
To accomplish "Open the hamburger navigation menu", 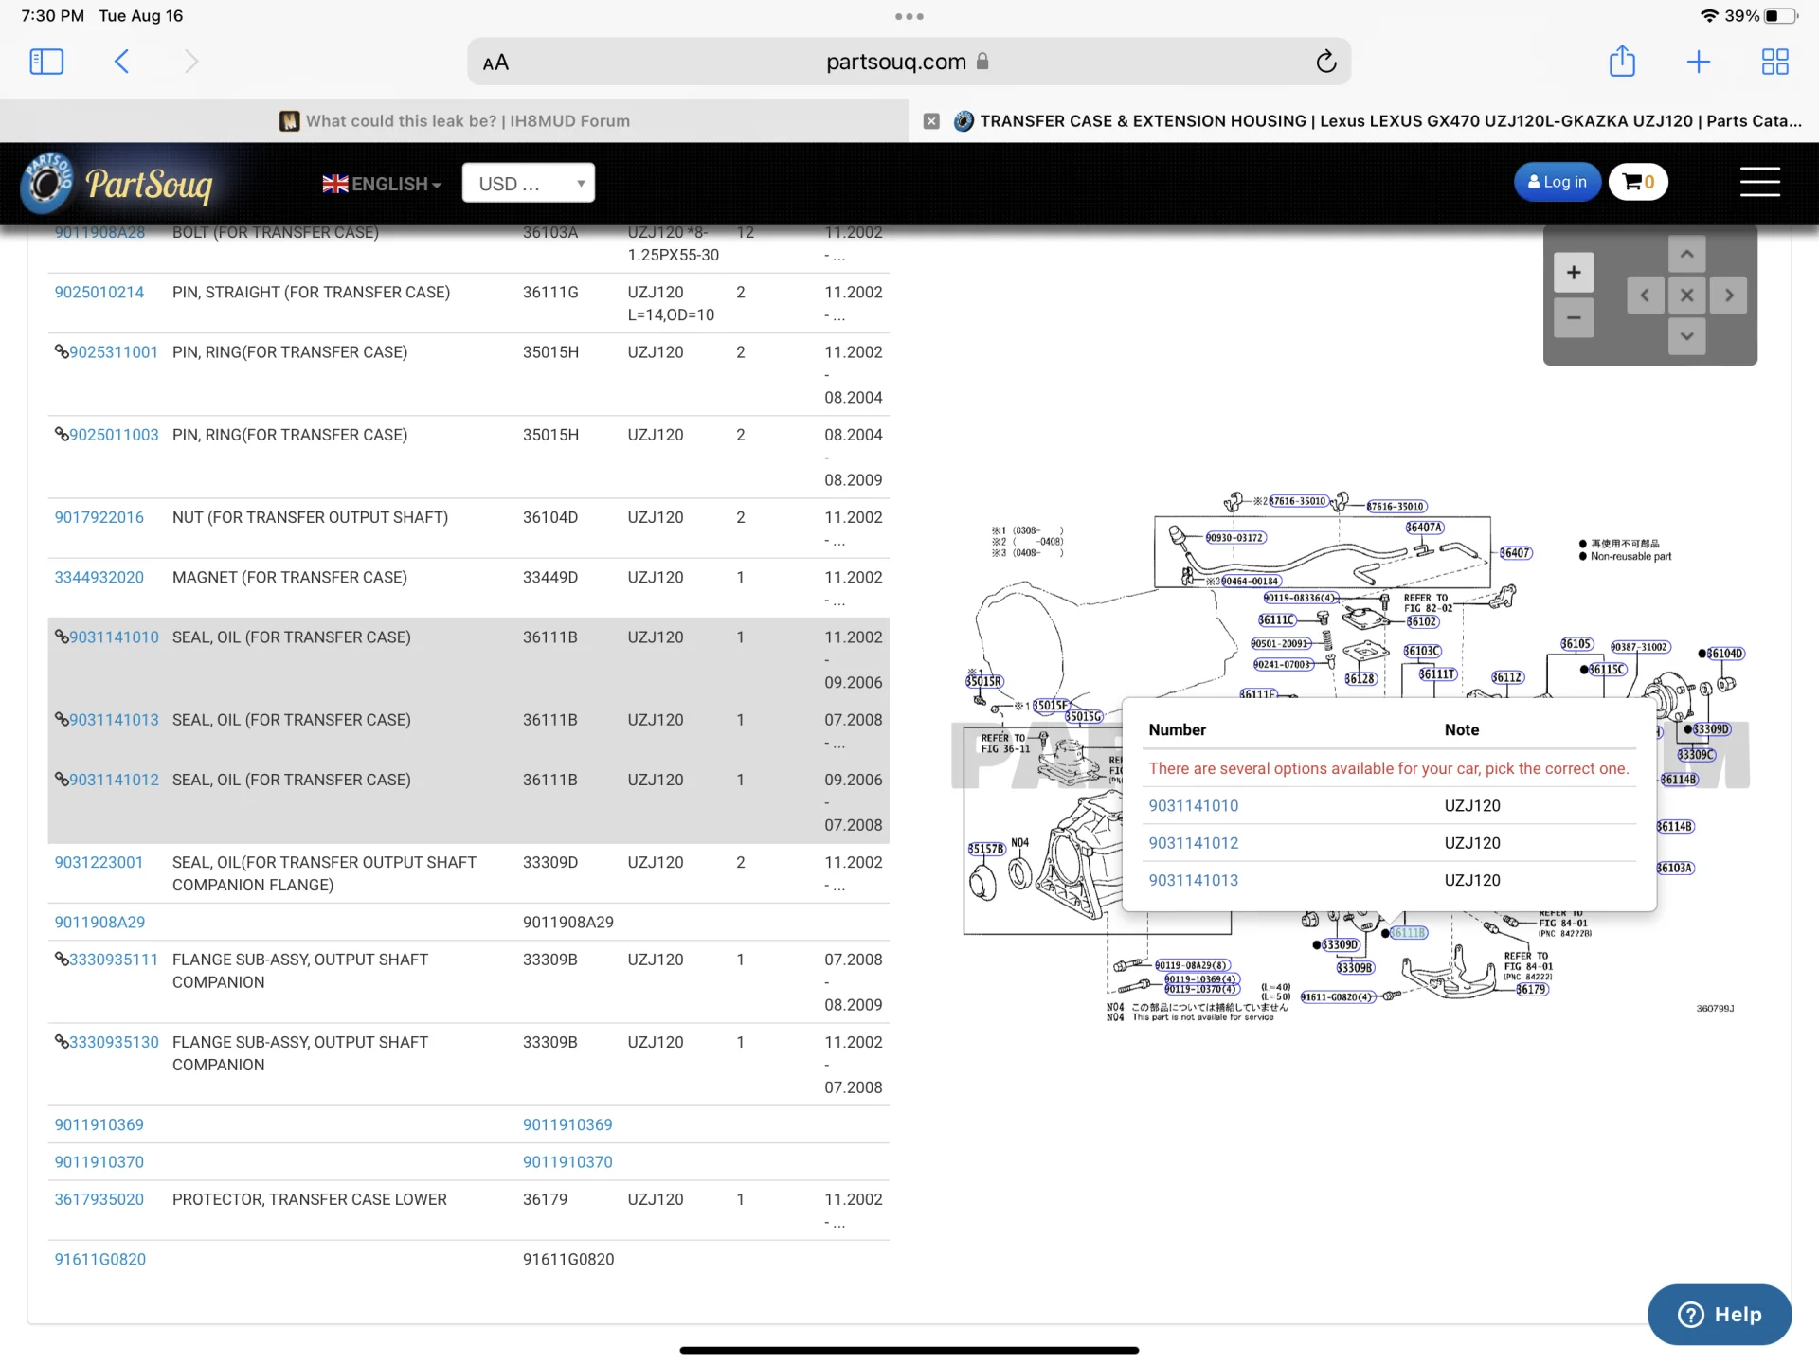I will click(x=1759, y=182).
